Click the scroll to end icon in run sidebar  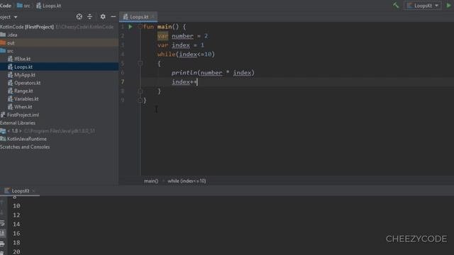[2, 233]
